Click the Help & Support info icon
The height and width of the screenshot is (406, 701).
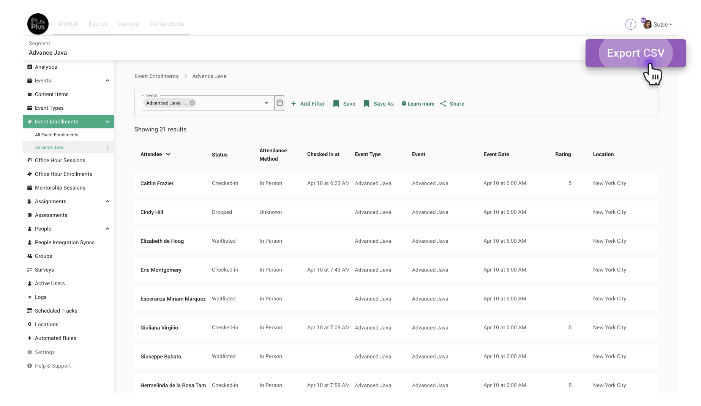pyautogui.click(x=30, y=366)
